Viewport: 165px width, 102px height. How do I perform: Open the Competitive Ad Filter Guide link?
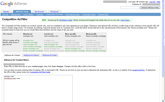click(x=40, y=72)
